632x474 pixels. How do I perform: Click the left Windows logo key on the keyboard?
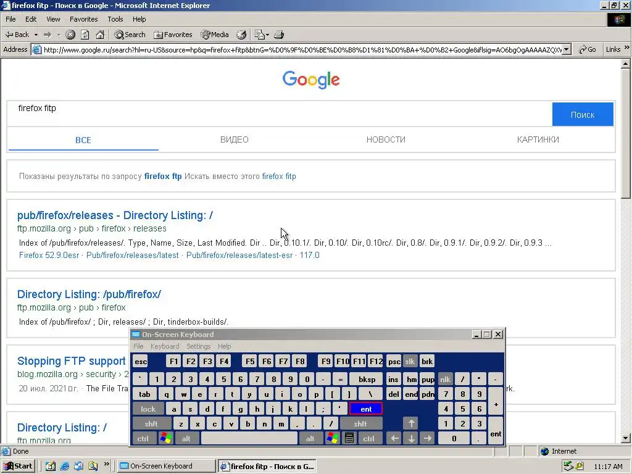coord(165,439)
